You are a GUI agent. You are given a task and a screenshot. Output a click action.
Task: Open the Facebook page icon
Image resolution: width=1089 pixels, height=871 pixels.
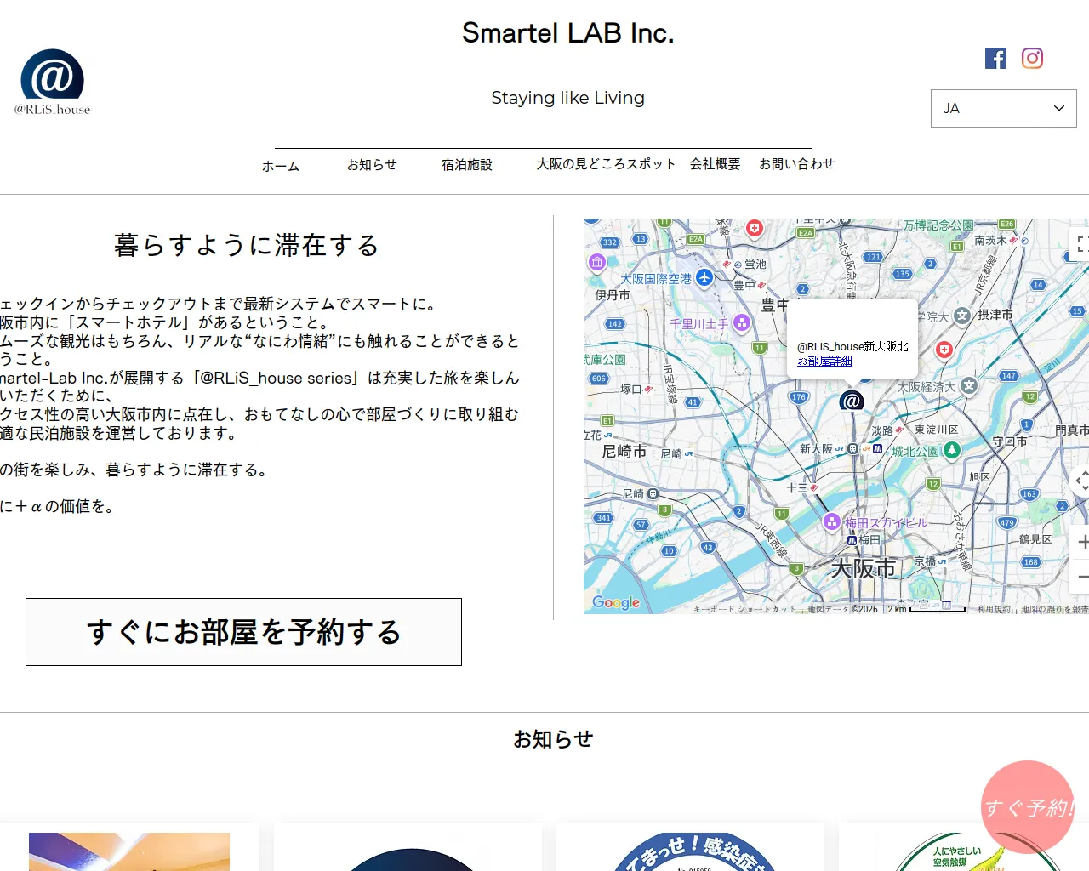tap(995, 58)
